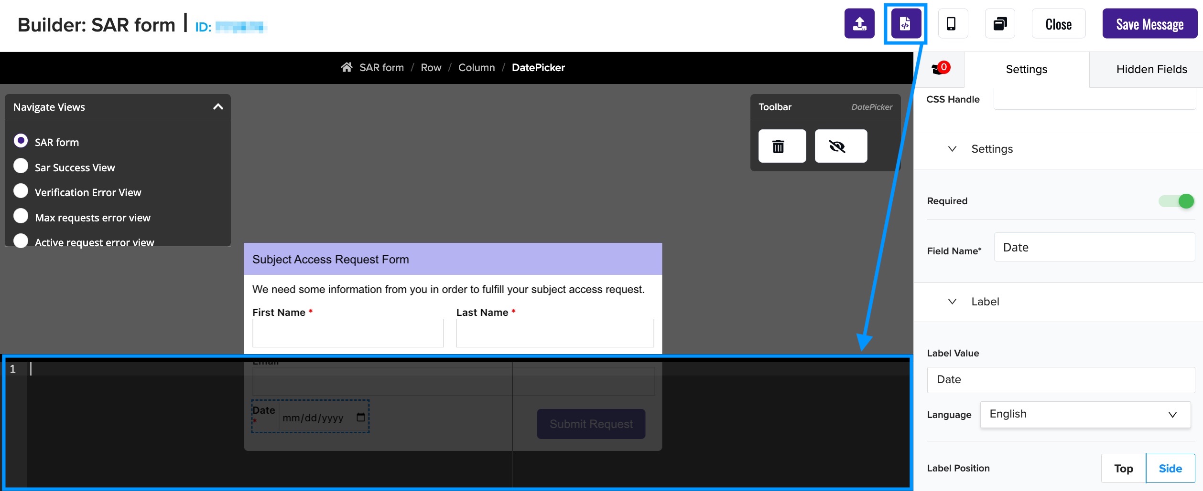The height and width of the screenshot is (491, 1203).
Task: Set label position to Top
Action: click(1123, 469)
